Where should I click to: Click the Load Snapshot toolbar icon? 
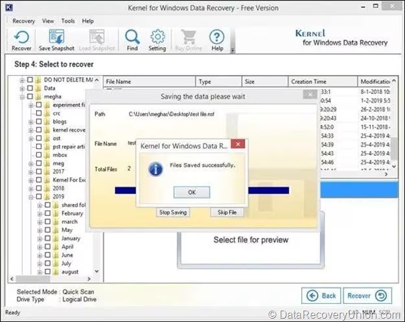tap(97, 40)
